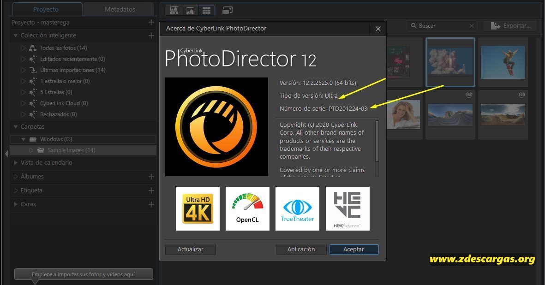Switch to filmstrip and viewer mode icon
This screenshot has width=545, height=285.
click(x=174, y=11)
